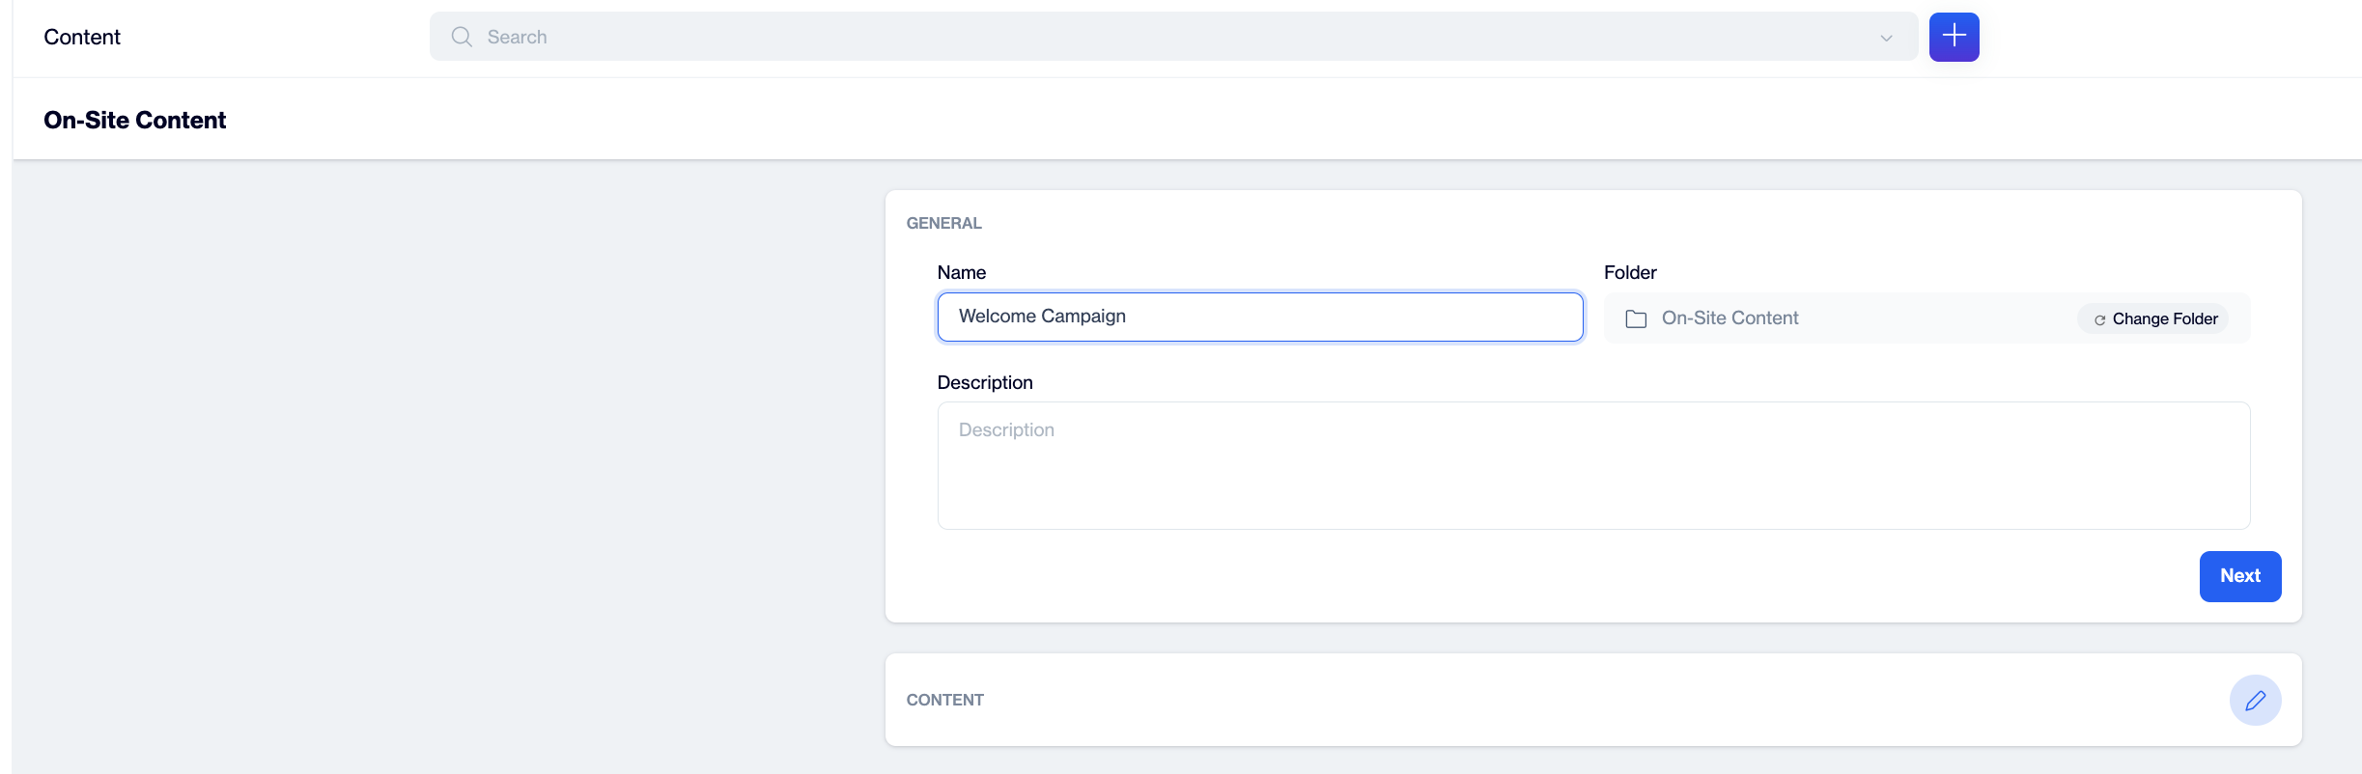
Task: Click the Description field label
Action: (985, 382)
